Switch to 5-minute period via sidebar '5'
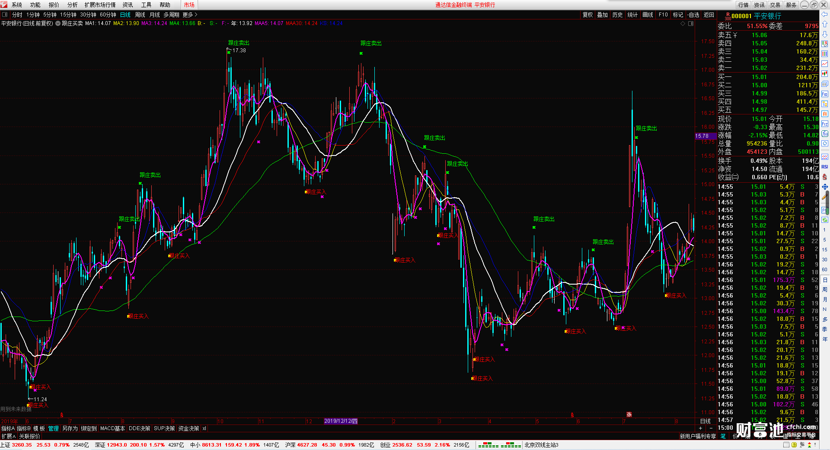The width and height of the screenshot is (830, 450). [x=825, y=240]
